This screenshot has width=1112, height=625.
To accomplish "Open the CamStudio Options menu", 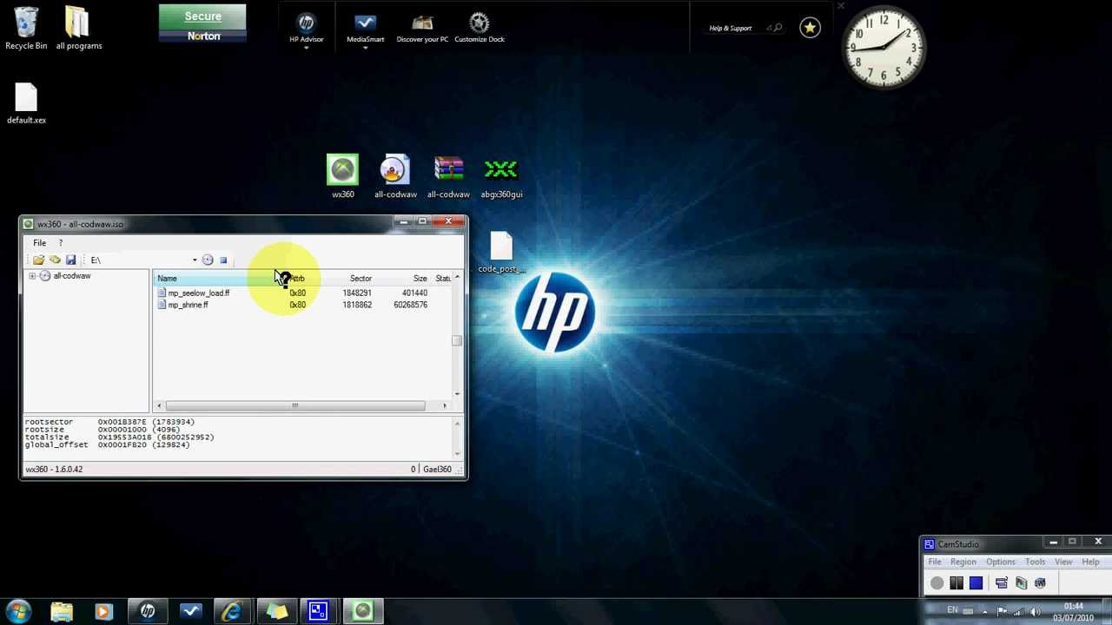I will (1001, 562).
